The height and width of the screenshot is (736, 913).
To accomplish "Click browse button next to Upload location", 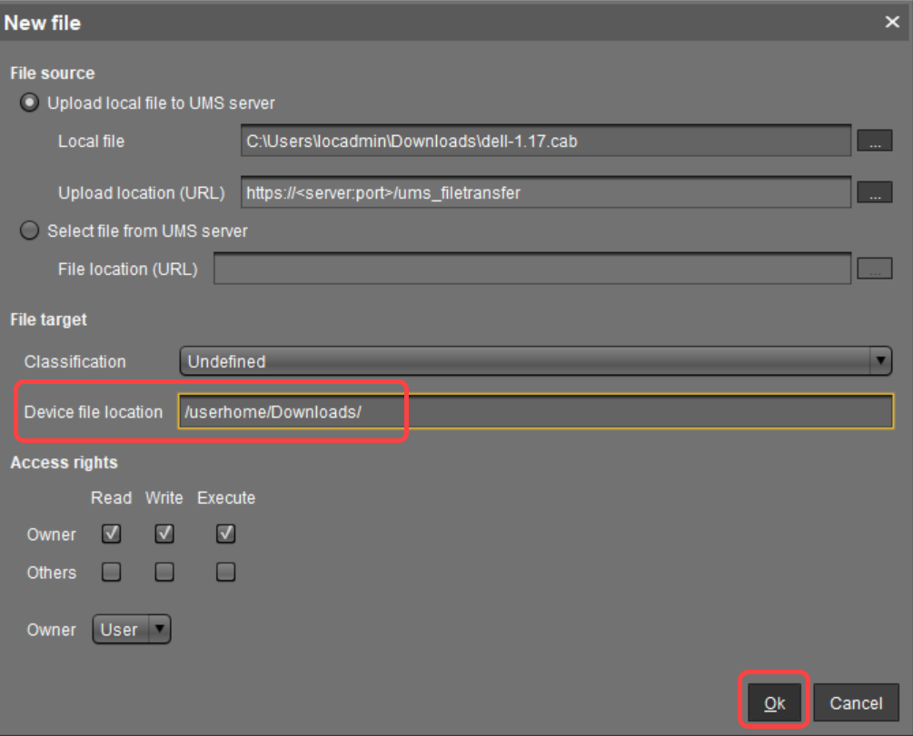I will click(874, 192).
